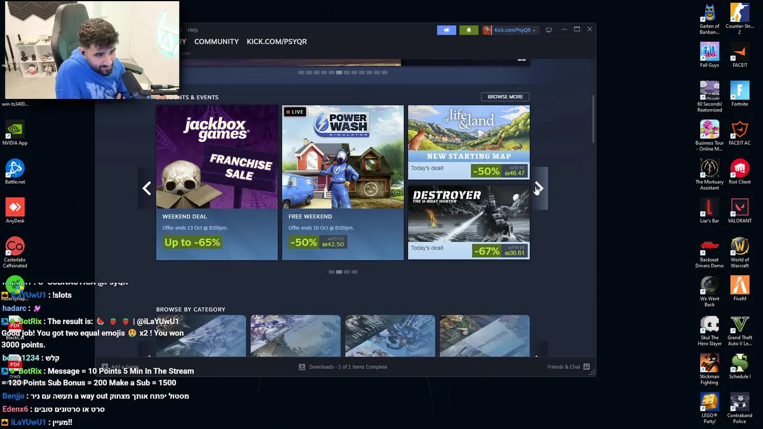Open the Help menu in Steam
763x429 pixels.
193,30
